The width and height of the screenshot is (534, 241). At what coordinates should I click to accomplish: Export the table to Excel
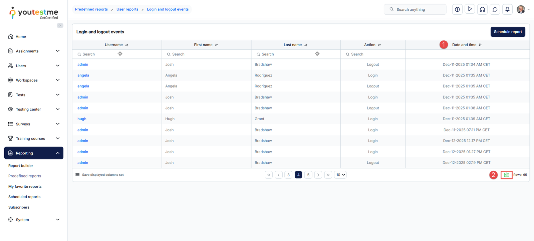[x=506, y=175]
